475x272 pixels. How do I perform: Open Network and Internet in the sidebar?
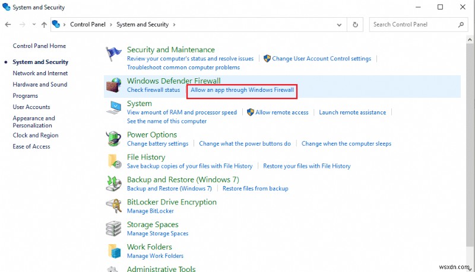point(40,73)
